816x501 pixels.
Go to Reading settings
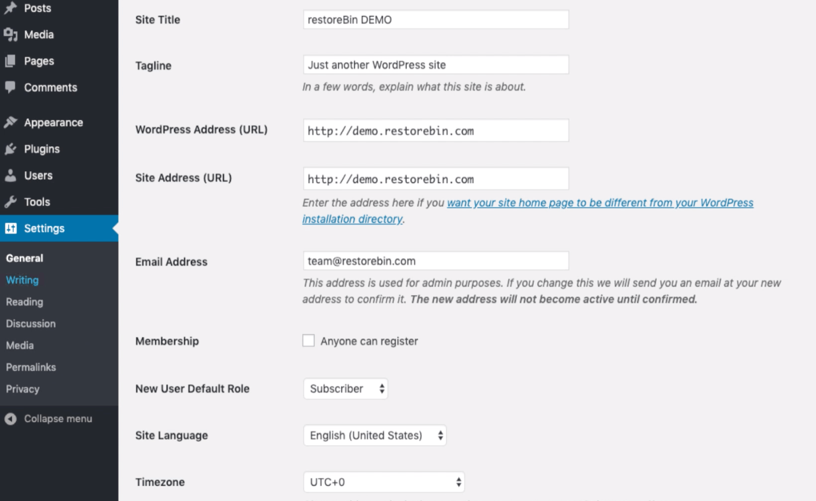point(24,302)
